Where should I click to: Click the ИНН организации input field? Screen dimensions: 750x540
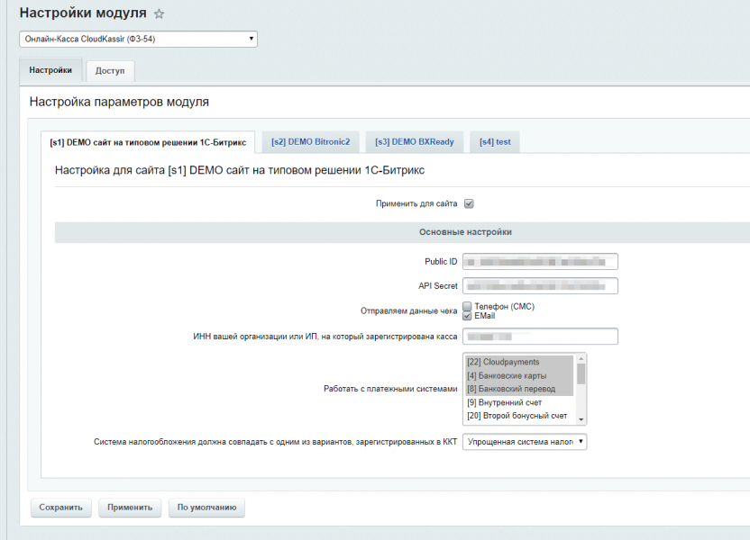click(540, 337)
